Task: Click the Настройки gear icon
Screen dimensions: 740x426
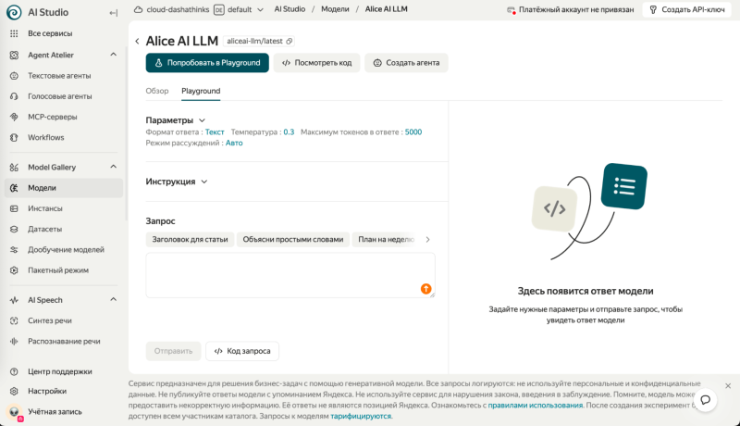Action: 14,391
